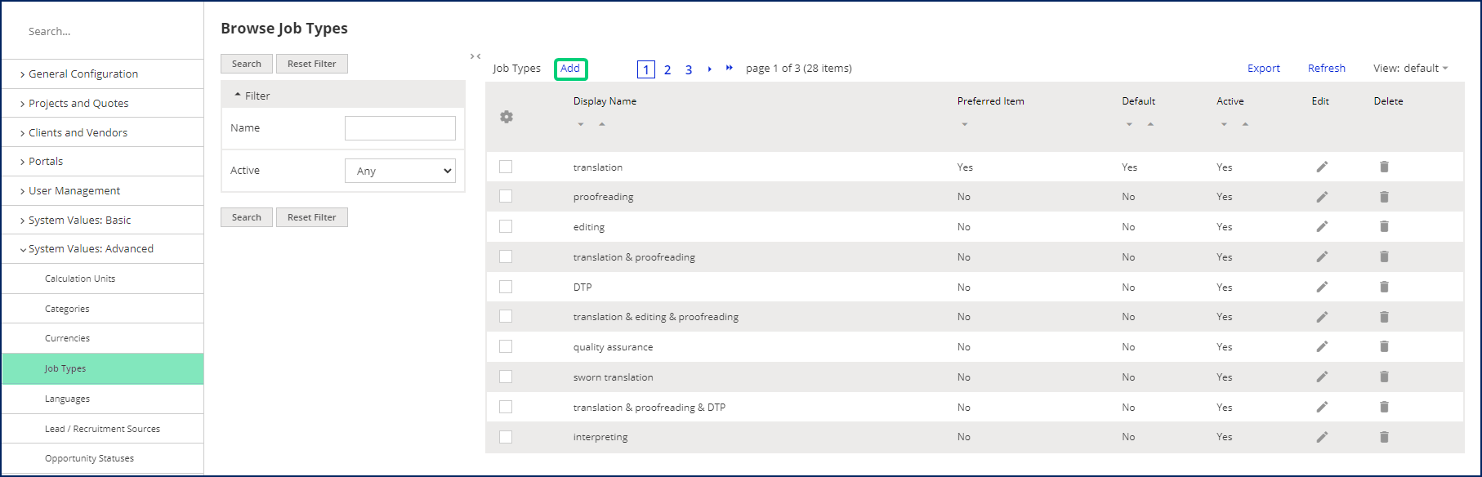Mark the DTP row checkbox
The image size is (1482, 477).
(506, 287)
